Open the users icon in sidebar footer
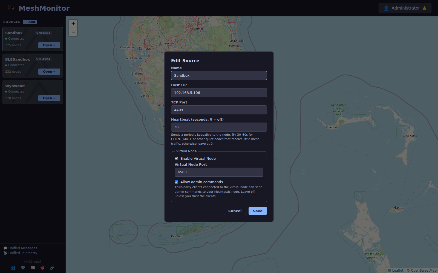Screen dimensions: 438x273 pos(13,268)
